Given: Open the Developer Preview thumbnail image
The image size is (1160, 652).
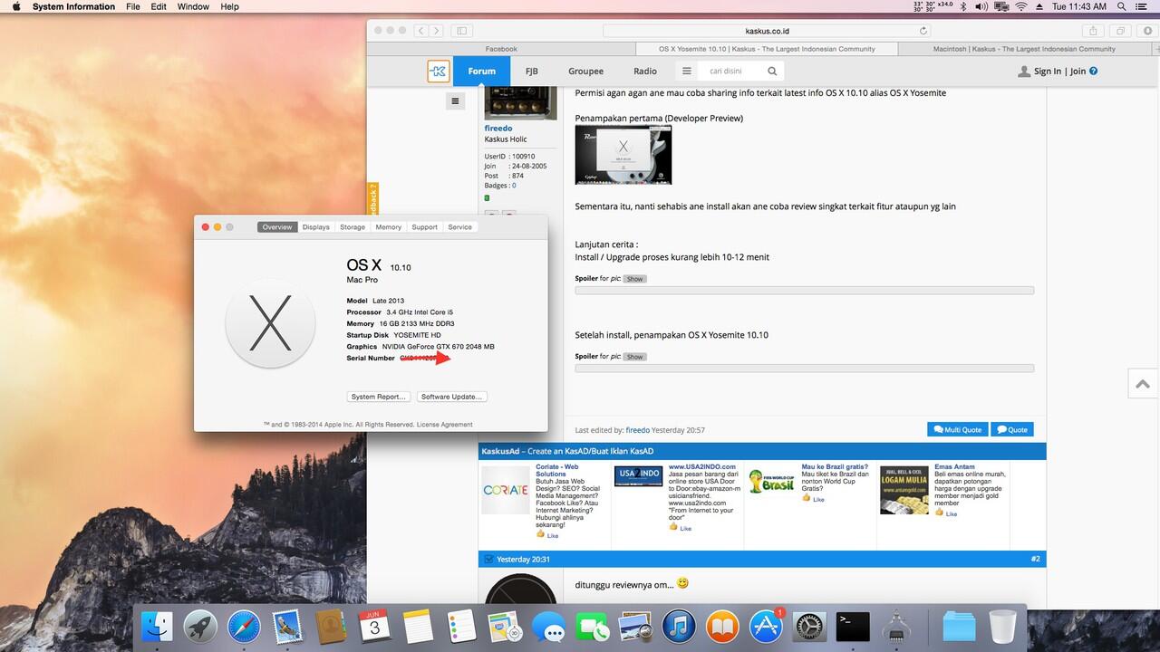Looking at the screenshot, I should (x=623, y=155).
